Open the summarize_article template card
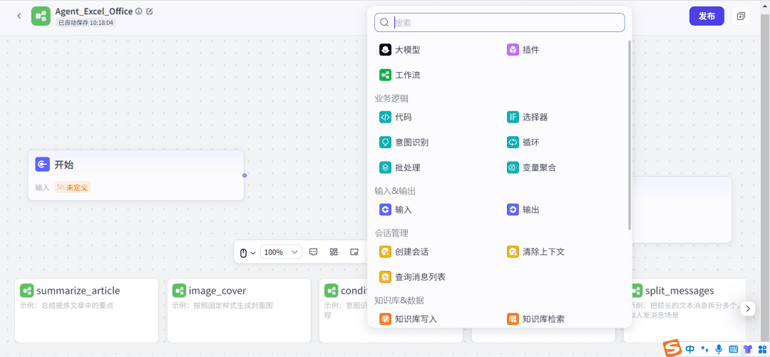Screen dimensions: 770x357 pos(86,310)
